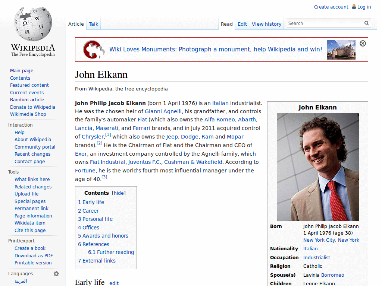Click Upload file link

click(x=26, y=194)
